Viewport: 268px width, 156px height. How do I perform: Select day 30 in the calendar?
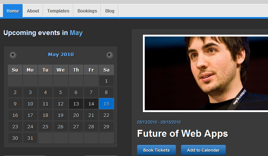[15, 138]
